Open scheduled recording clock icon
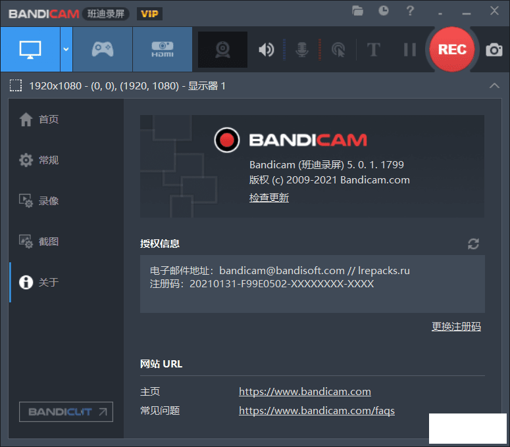Screen dimensions: 510x447 pyautogui.click(x=384, y=11)
